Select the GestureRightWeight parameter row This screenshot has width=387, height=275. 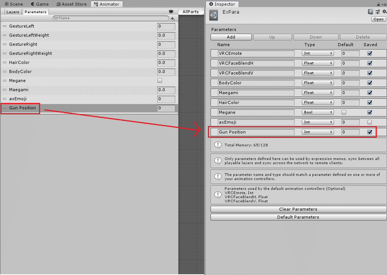(89, 53)
